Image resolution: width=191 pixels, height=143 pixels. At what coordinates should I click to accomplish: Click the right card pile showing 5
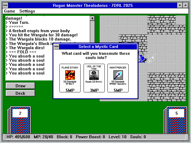pos(176,114)
